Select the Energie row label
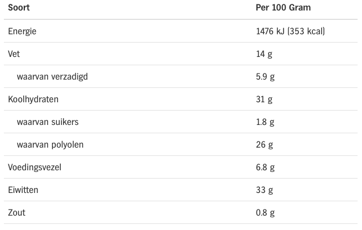This screenshot has width=362, height=230. coord(22,31)
